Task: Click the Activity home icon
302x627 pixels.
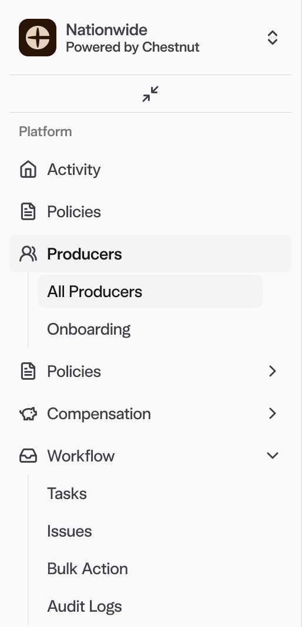Action: click(x=28, y=169)
